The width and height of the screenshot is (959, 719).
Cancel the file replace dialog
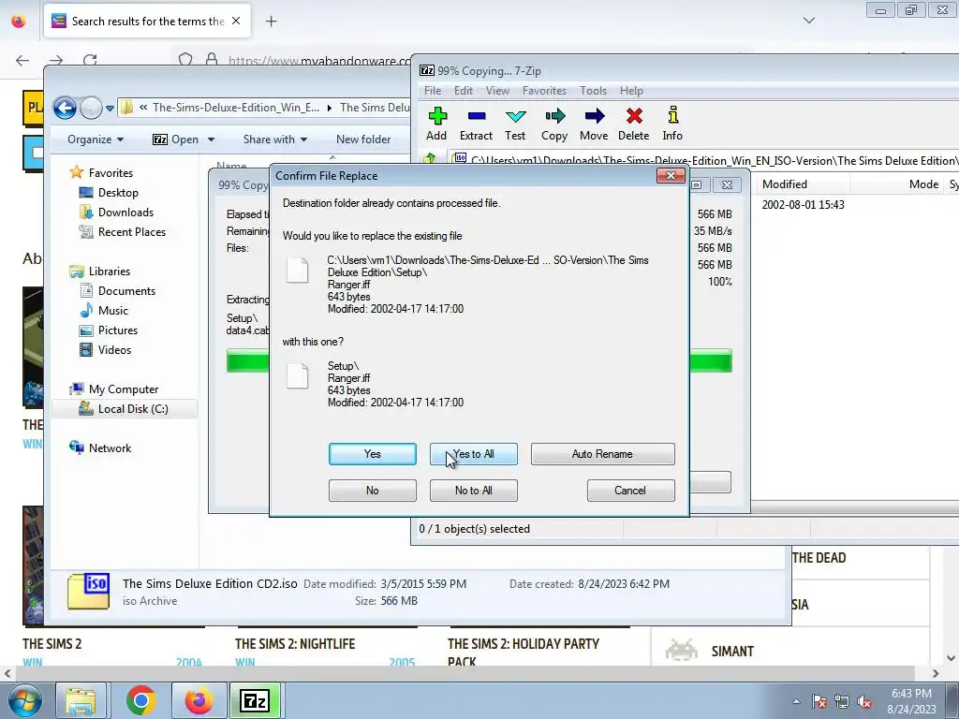(630, 491)
